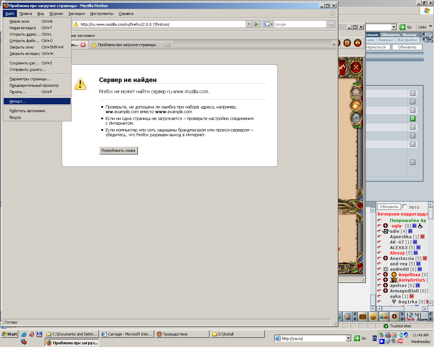This screenshot has width=434, height=347.
Task: Click the silver horseshoe game icon
Action: pyautogui.click(x=356, y=118)
